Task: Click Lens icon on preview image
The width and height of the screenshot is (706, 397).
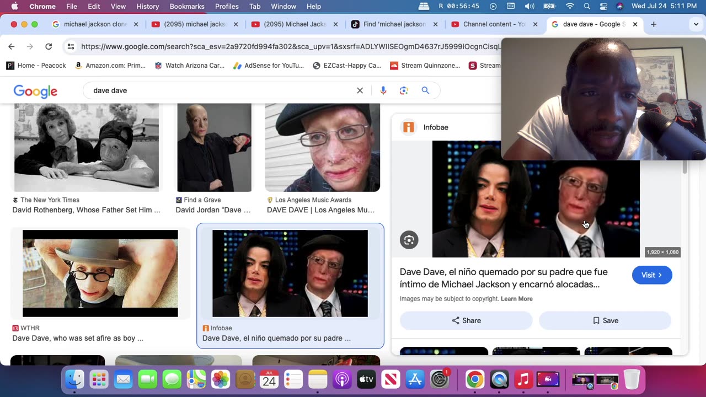Action: coord(409,240)
